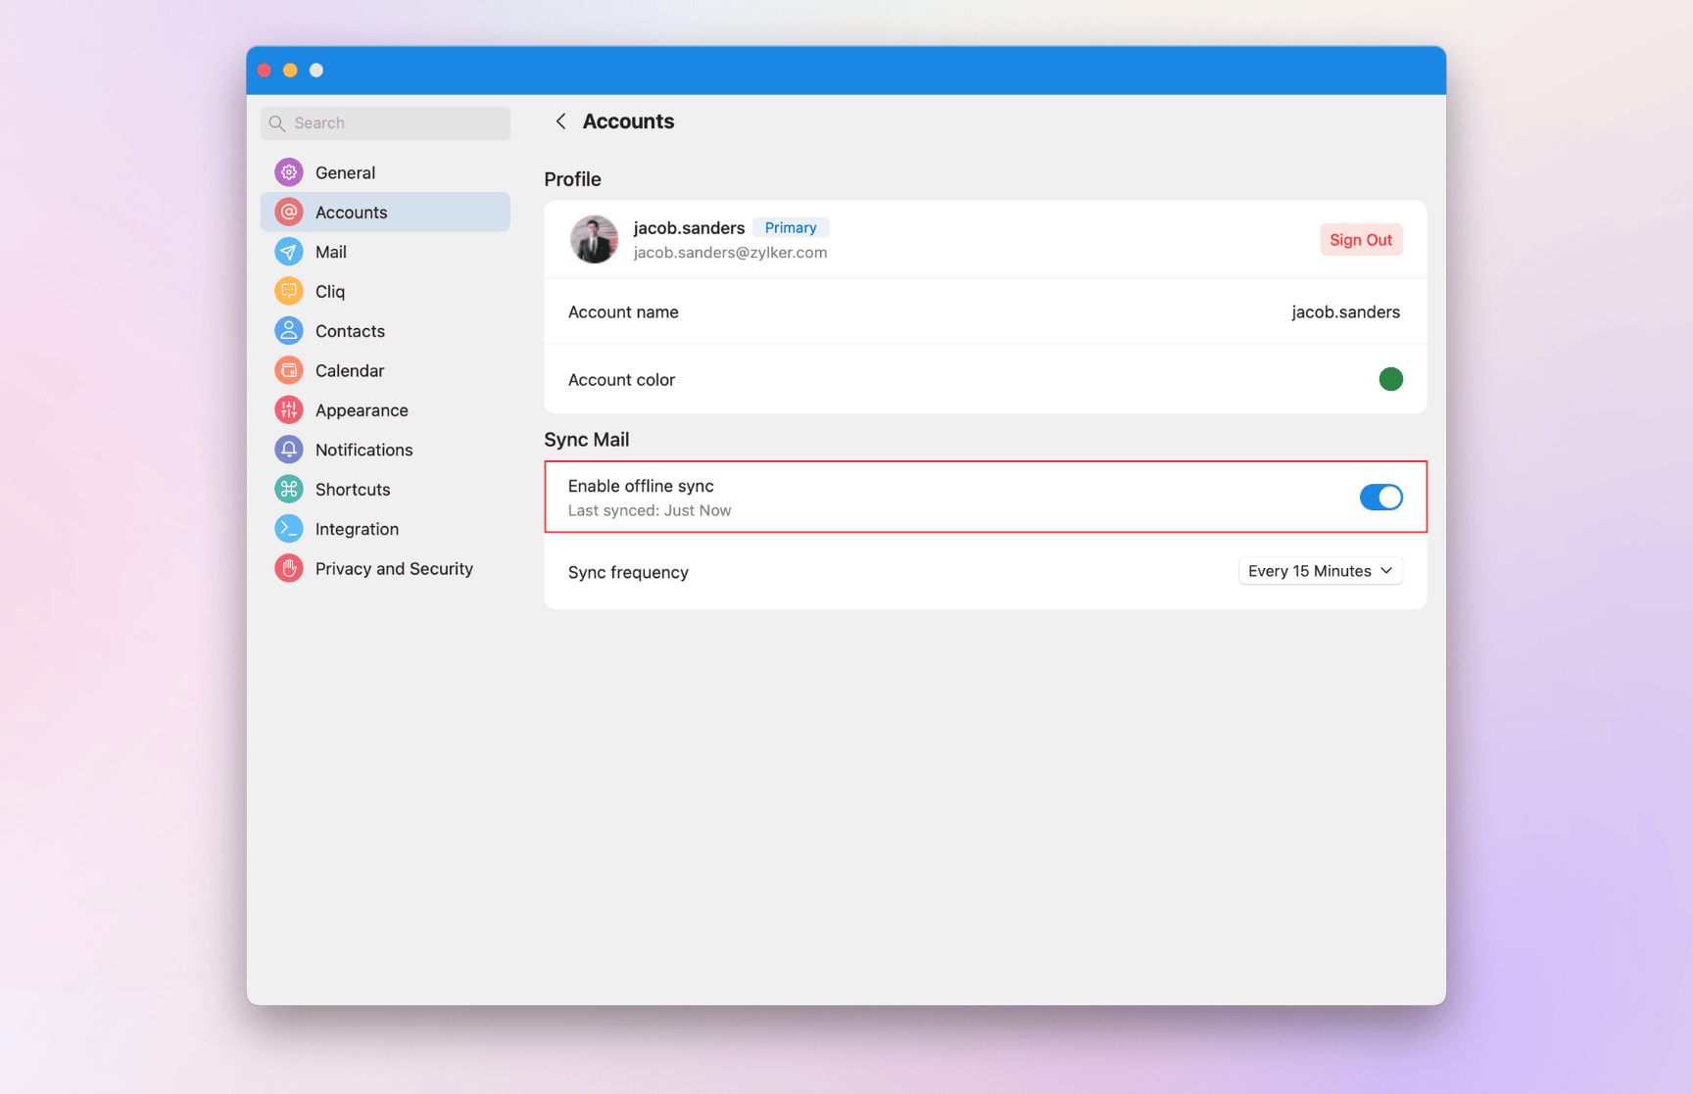Click the Sync Mail section heading
This screenshot has height=1094, width=1693.
(x=587, y=440)
